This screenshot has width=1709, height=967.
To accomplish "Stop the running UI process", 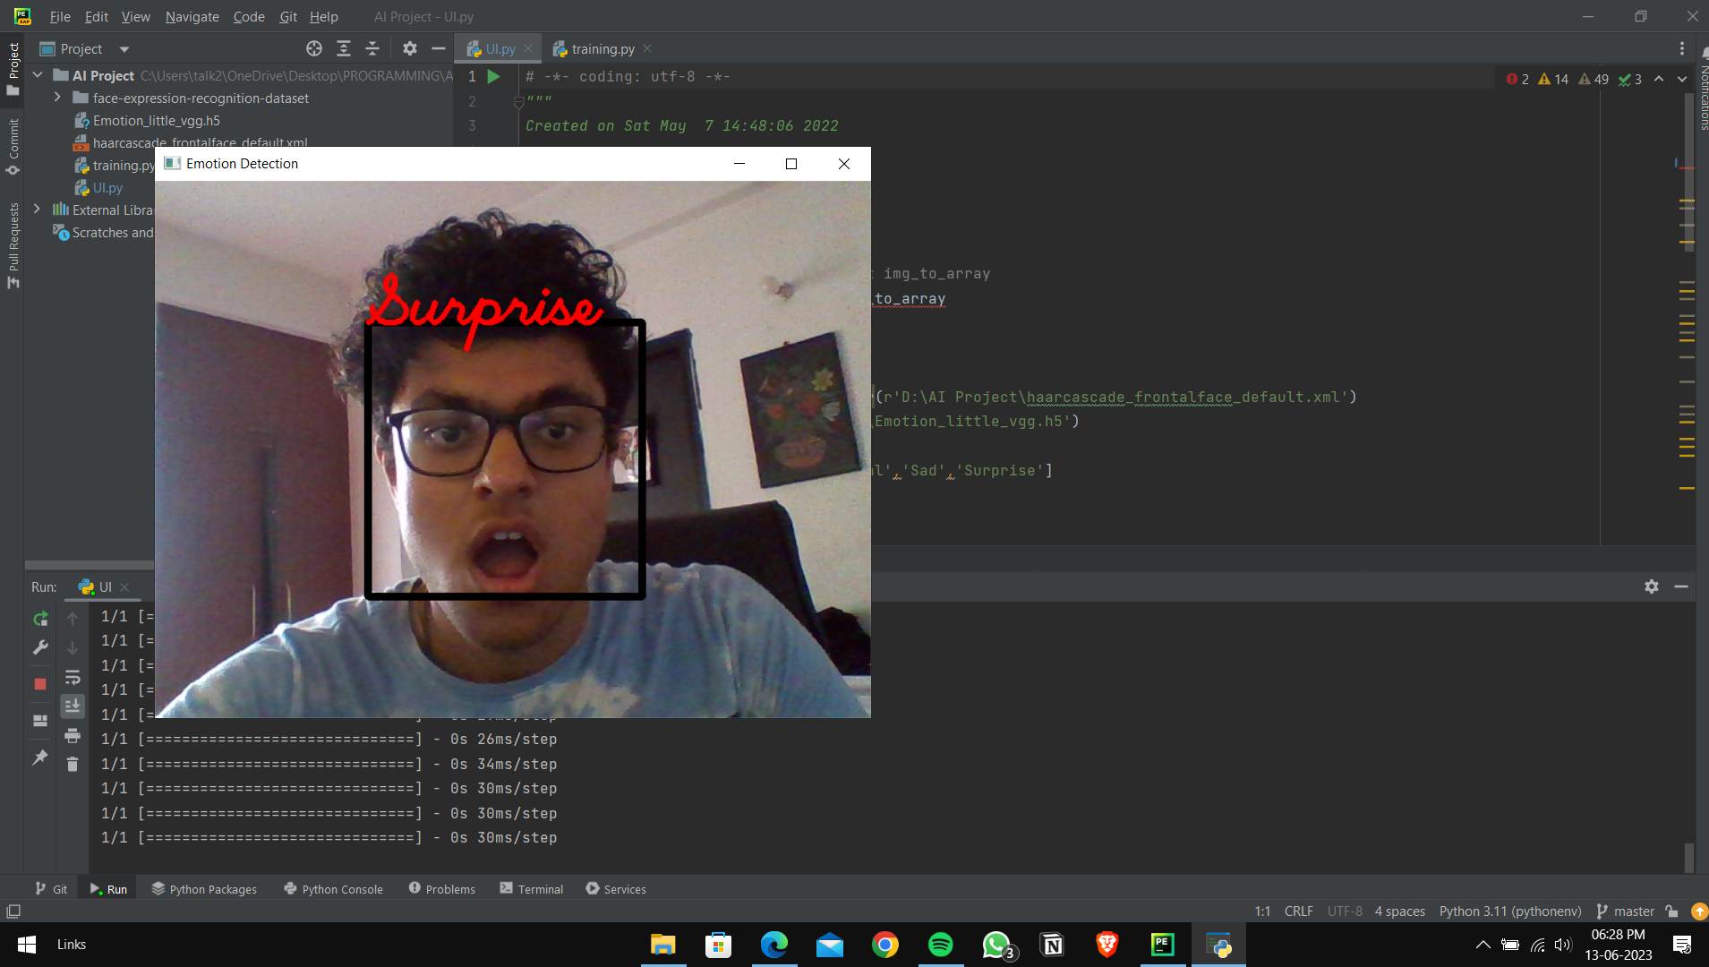I will (39, 684).
